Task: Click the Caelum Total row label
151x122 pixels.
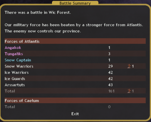Action: (10, 107)
